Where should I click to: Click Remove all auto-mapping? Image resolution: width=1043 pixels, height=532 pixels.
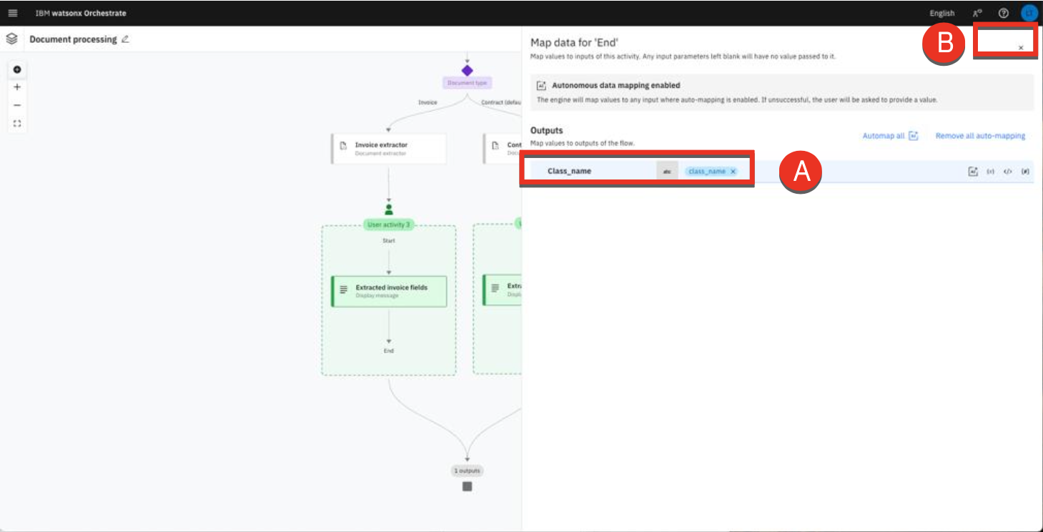[x=980, y=136]
